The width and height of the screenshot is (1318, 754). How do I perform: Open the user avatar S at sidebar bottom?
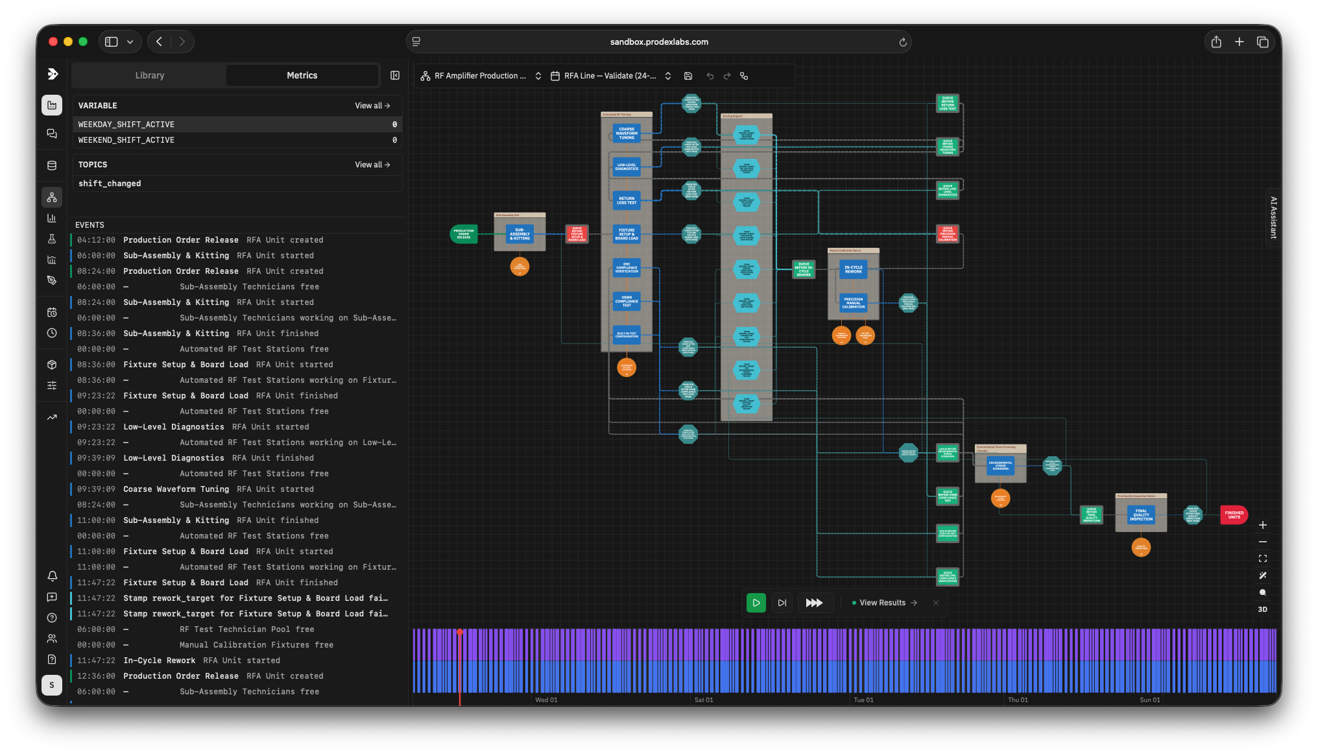tap(52, 685)
